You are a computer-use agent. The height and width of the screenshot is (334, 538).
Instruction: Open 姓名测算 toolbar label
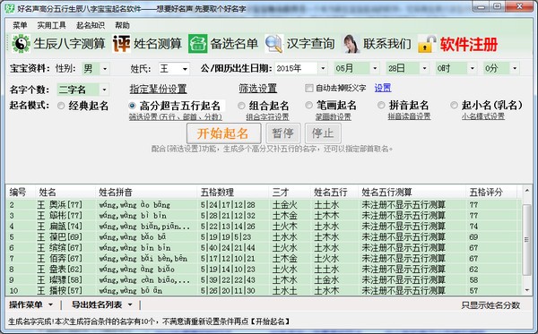click(x=158, y=44)
